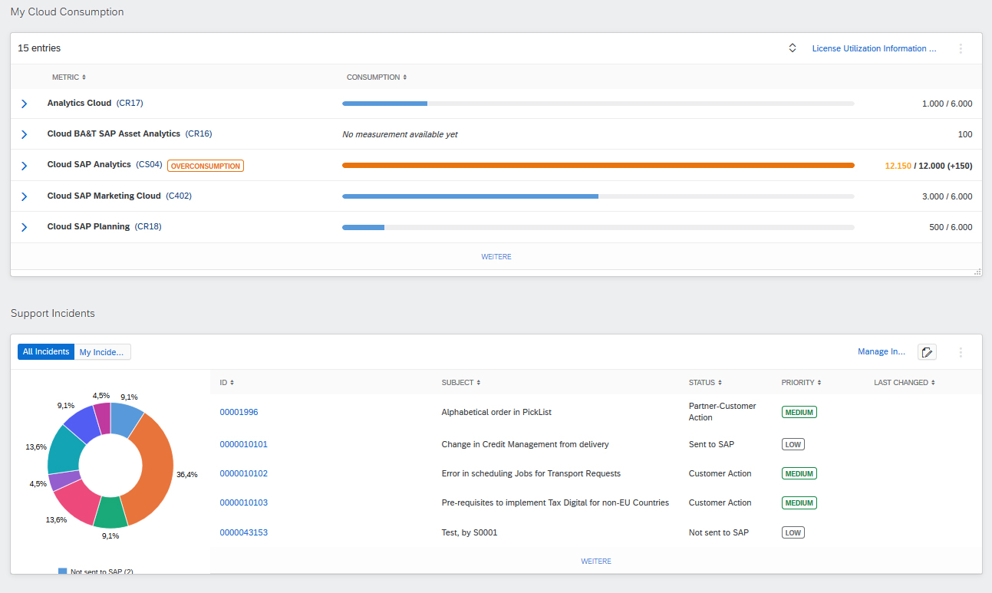Expand the Cloud SAP Analytics row

click(x=24, y=166)
